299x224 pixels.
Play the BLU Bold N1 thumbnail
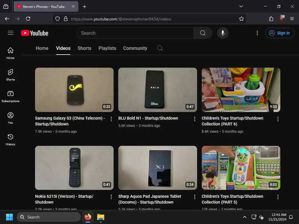pyautogui.click(x=157, y=90)
